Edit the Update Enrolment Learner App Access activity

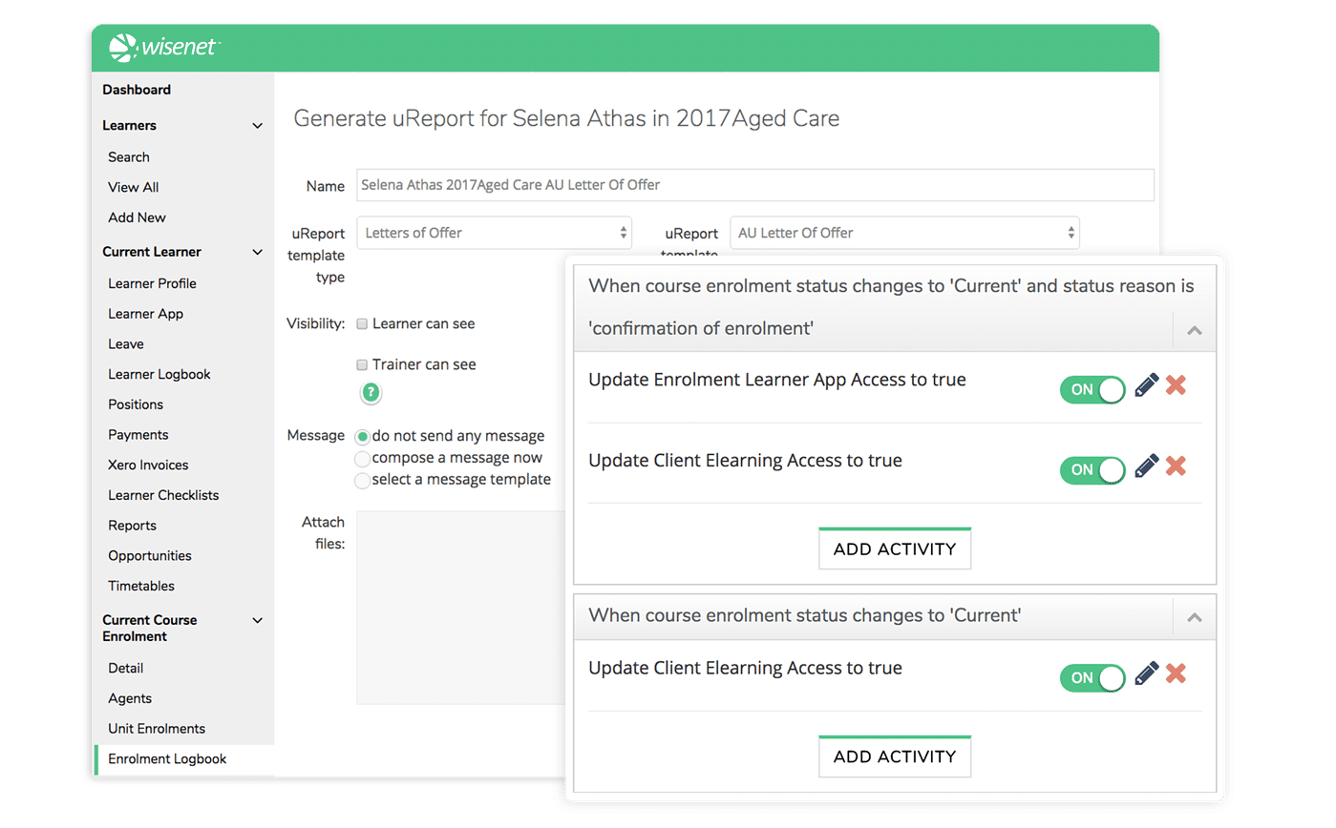[x=1147, y=386]
